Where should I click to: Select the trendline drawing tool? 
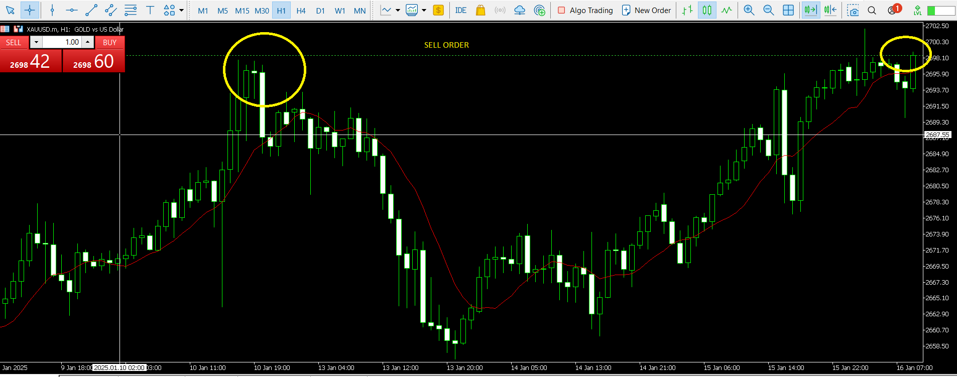91,10
